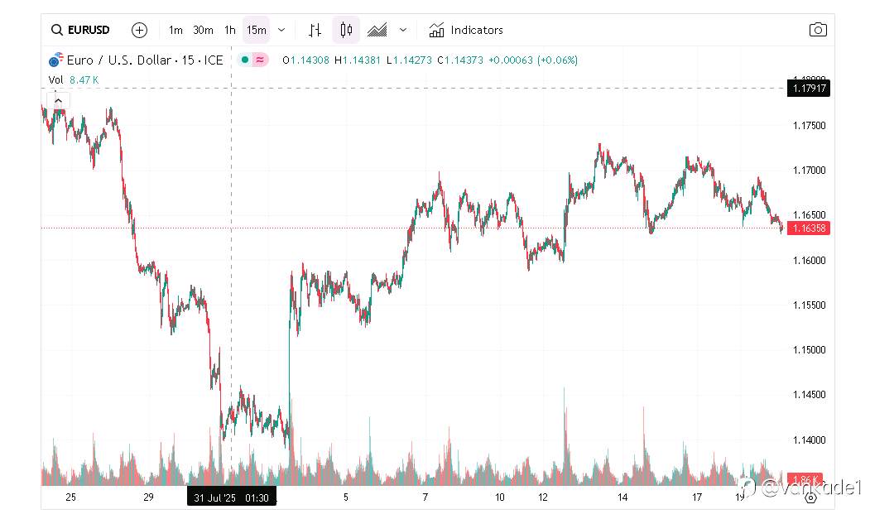Screen dimensions: 870x519
Task: Open the Indicators dialog
Action: tap(466, 30)
